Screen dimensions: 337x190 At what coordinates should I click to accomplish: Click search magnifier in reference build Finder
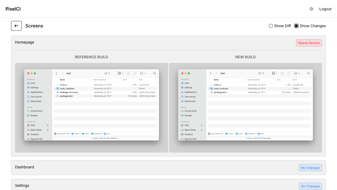tap(155, 73)
